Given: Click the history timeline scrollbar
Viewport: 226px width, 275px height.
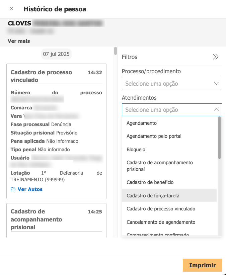Looking at the screenshot, I should (x=115, y=51).
